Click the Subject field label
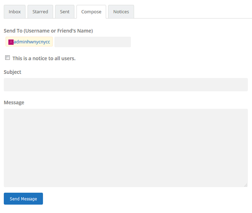This screenshot has width=252, height=213. point(13,72)
